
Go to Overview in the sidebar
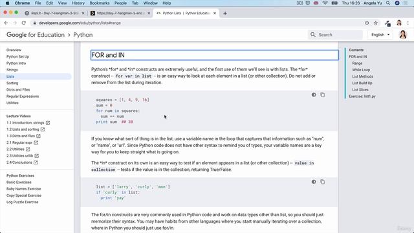[x=14, y=50]
